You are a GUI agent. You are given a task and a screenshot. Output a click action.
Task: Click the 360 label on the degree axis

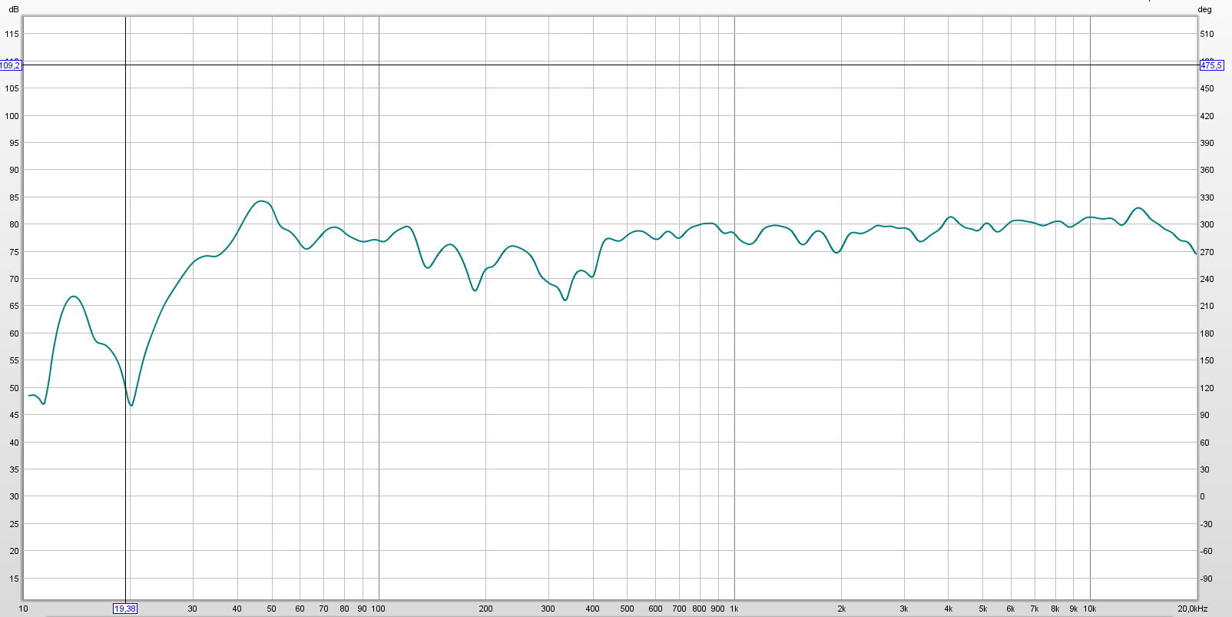[x=1207, y=170]
